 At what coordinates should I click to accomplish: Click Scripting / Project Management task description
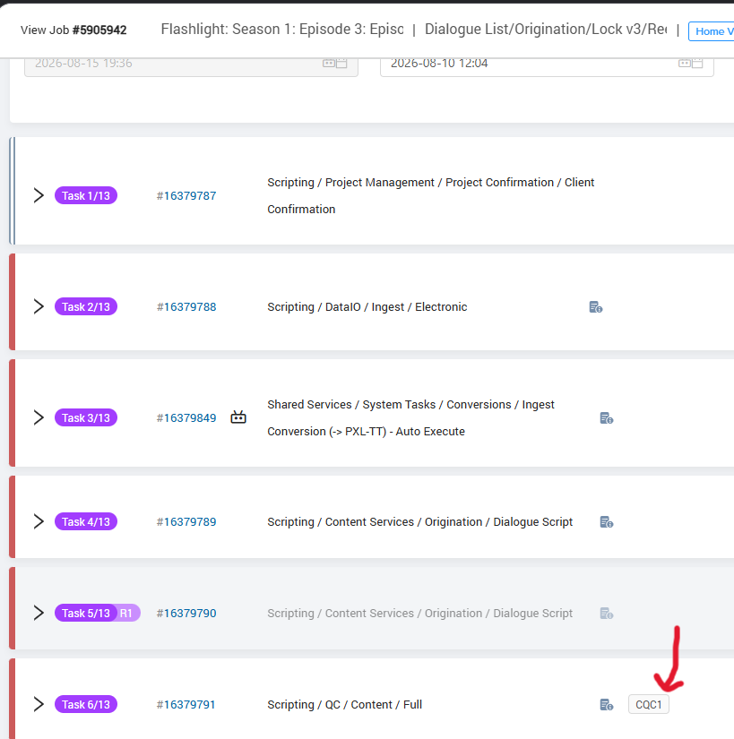pyautogui.click(x=431, y=195)
